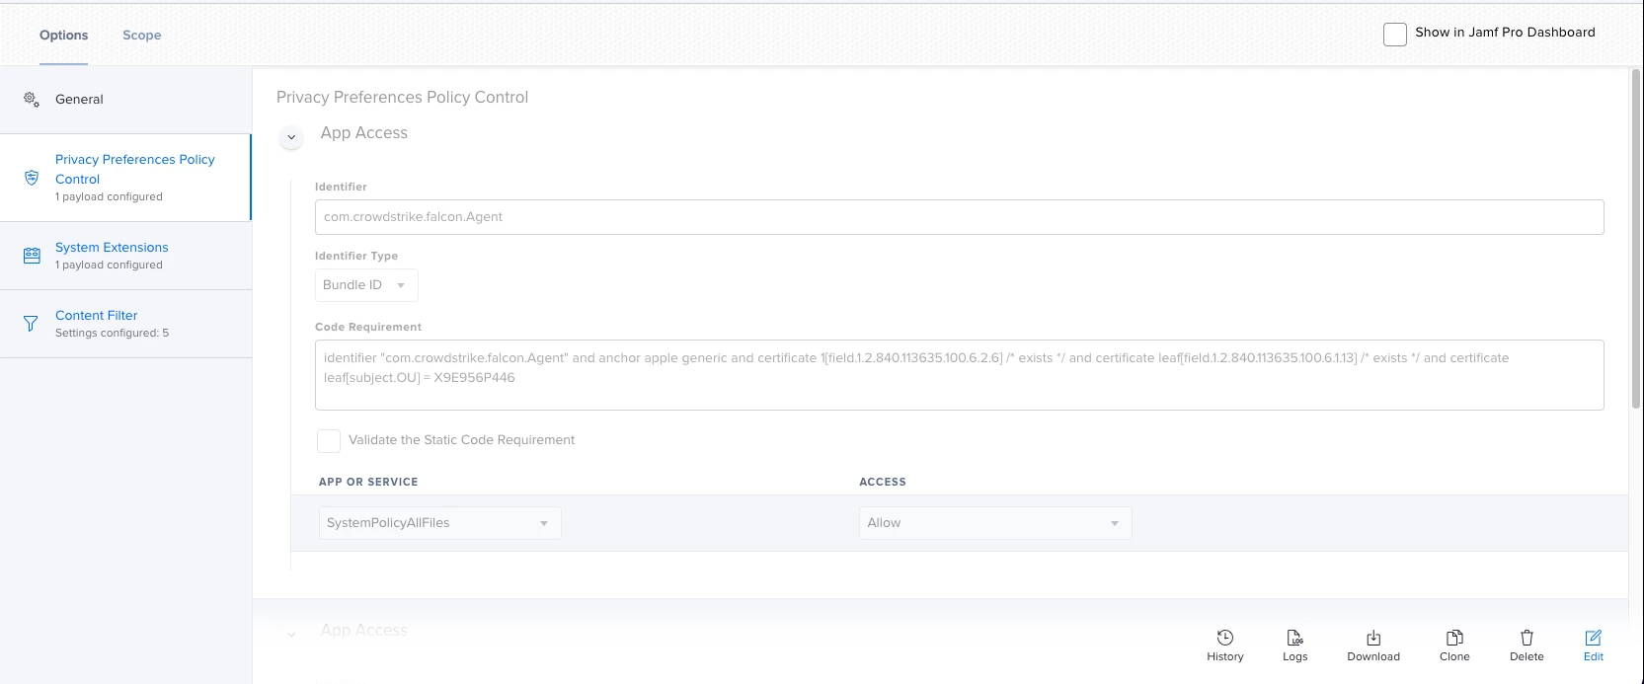Click the Settings configured: 5 text
The height and width of the screenshot is (684, 1644).
click(112, 333)
